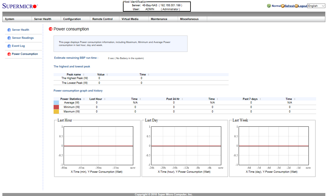
Task: Open the Miscellaneous menu
Action: 192,19
